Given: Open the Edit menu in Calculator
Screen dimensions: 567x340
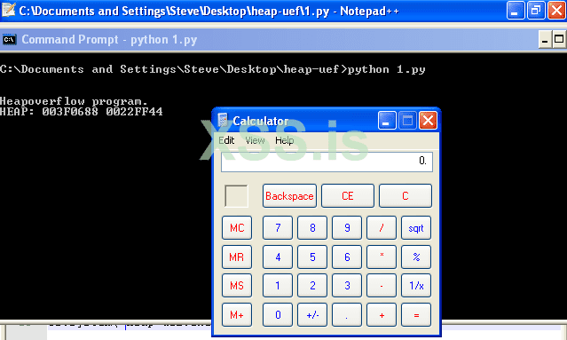Looking at the screenshot, I should [x=226, y=140].
